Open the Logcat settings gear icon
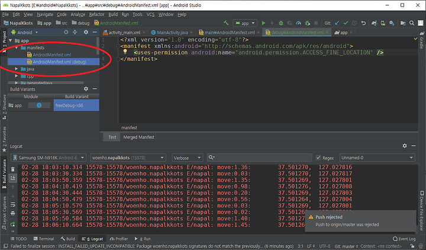Viewport: 426px width, 250px height. click(x=405, y=146)
